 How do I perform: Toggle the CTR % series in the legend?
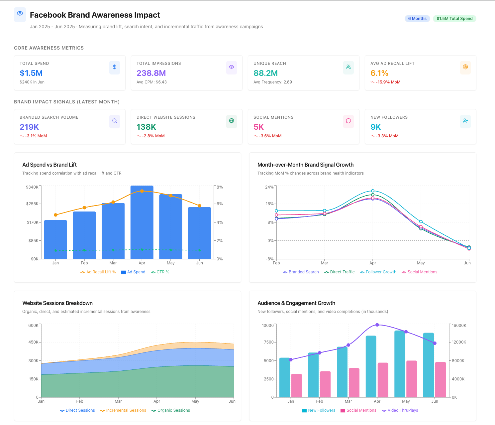coord(160,272)
